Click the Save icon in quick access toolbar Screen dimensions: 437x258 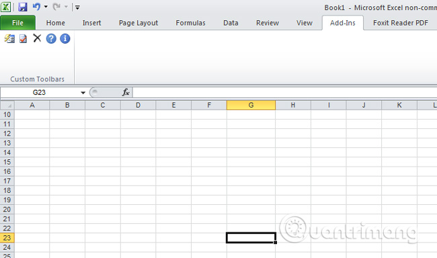[23, 7]
